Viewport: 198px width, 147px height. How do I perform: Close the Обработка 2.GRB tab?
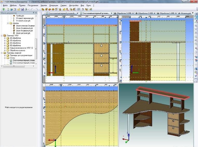pyautogui.click(x=154, y=13)
